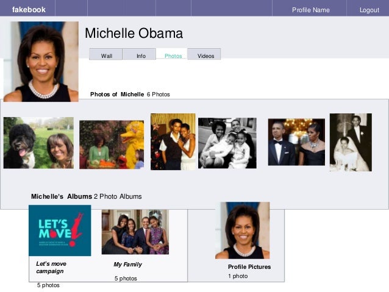Open the black-and-white family photo
This screenshot has height=292, width=389.
click(x=227, y=143)
